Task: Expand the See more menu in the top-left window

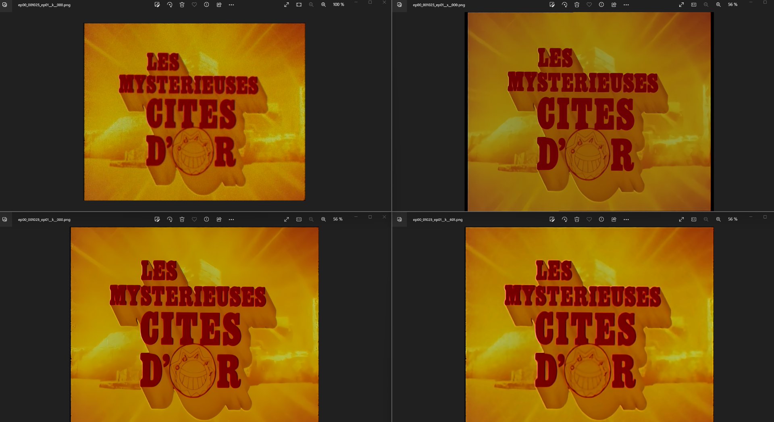Action: (231, 5)
